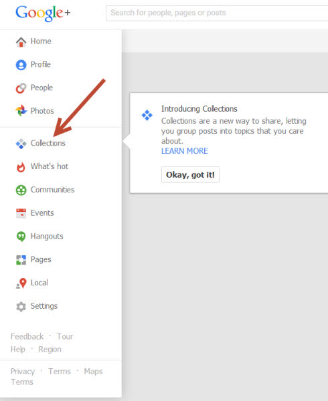The width and height of the screenshot is (328, 401).
Task: Open the What's hot flame icon
Action: [21, 167]
